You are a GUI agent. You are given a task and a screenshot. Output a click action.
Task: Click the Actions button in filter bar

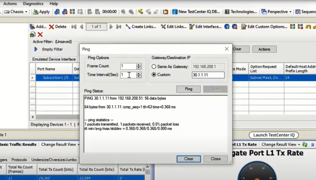click(x=264, y=49)
